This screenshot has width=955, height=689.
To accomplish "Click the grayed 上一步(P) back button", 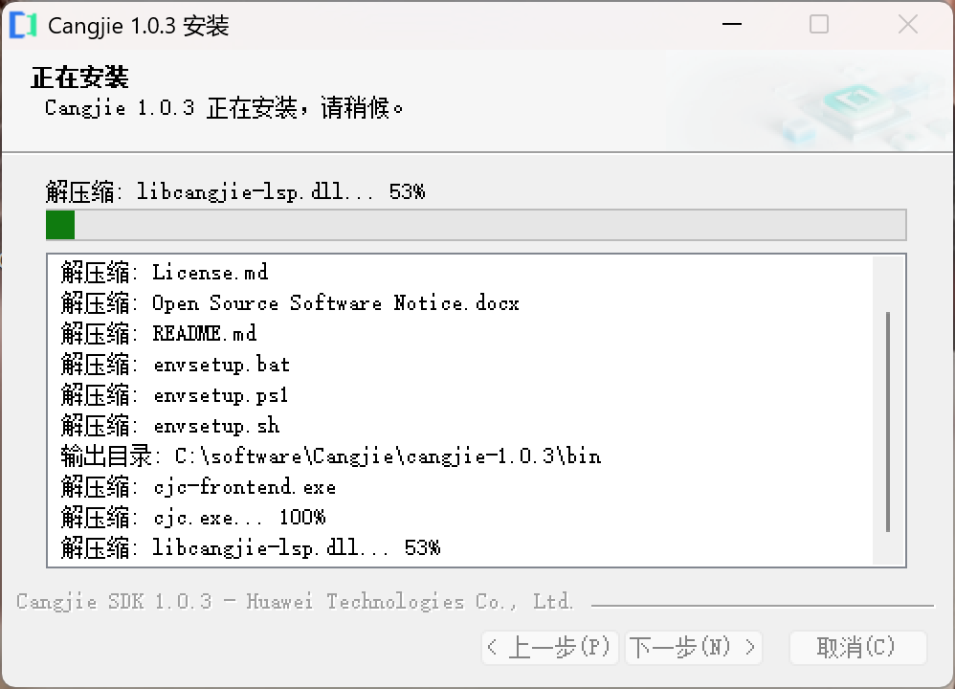I will (x=549, y=648).
